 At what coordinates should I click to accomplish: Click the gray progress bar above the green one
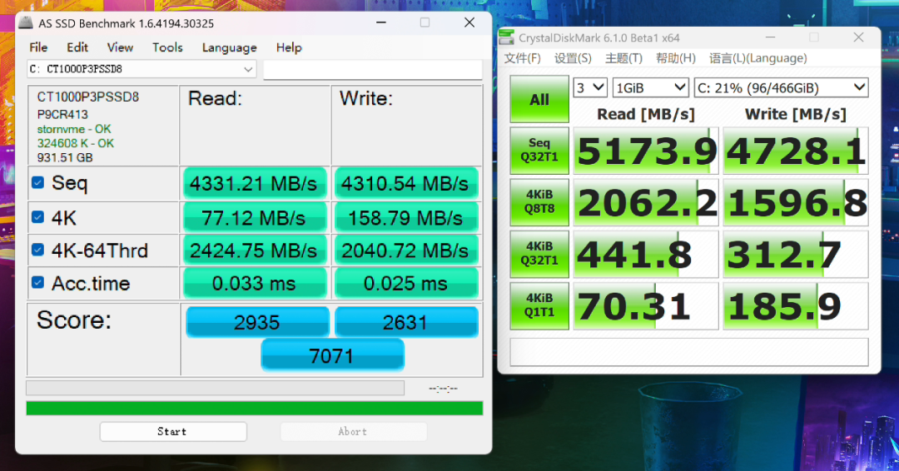(x=215, y=388)
